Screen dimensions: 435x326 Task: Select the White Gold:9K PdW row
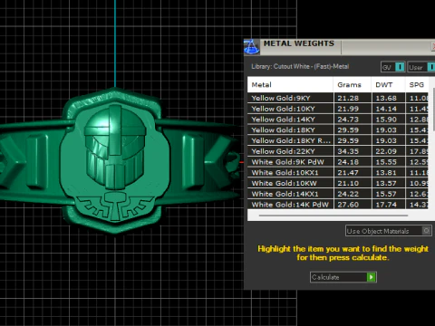pyautogui.click(x=338, y=162)
